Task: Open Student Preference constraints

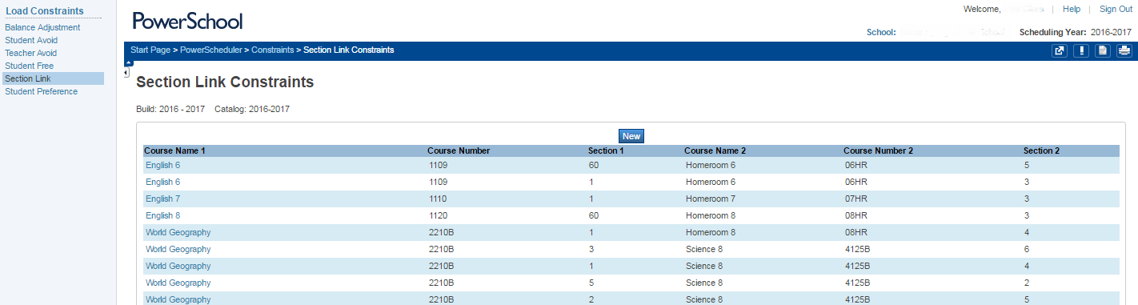Action: [x=42, y=91]
